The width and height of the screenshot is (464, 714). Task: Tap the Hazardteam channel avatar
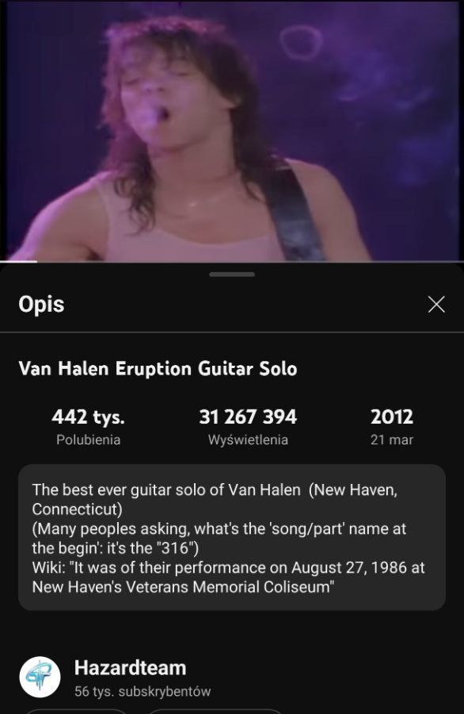40,677
